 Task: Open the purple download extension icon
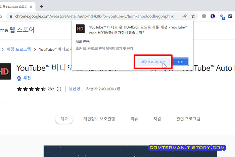pos(213,16)
